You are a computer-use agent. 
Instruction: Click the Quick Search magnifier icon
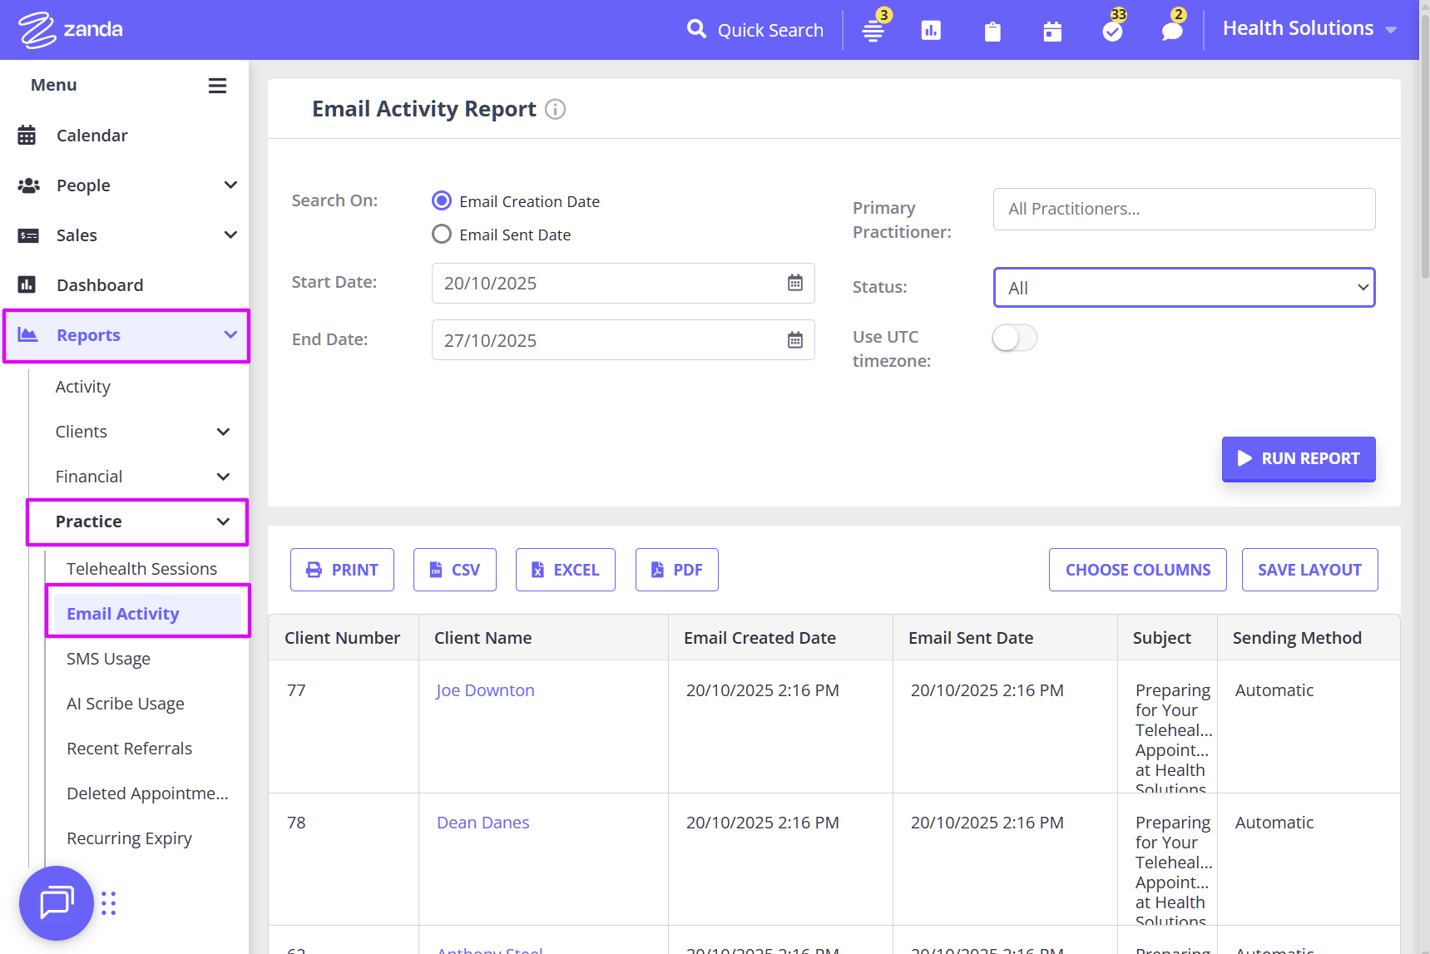(696, 30)
